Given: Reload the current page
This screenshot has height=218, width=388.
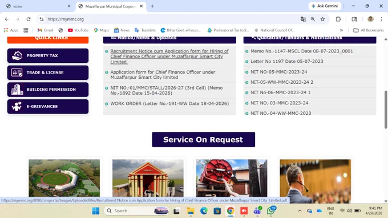Looking at the screenshot, I should click(x=29, y=19).
